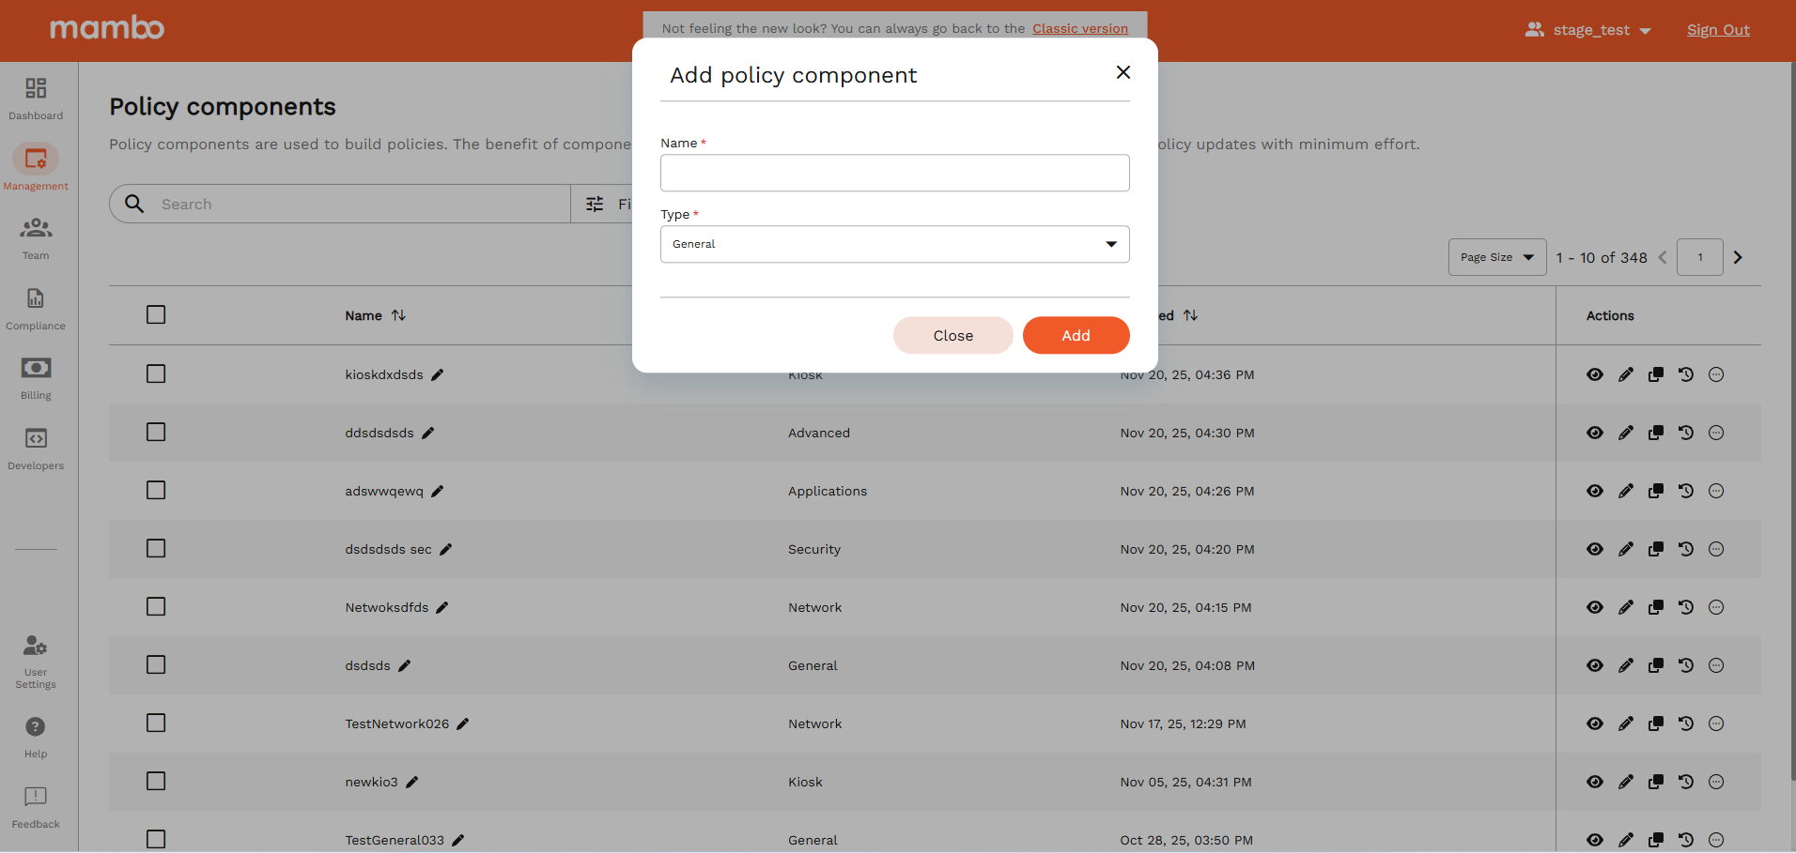Duplicate the kioskdxdsds policy component
This screenshot has height=853, width=1796.
coord(1656,374)
